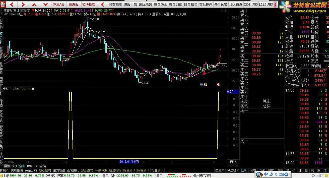Screen dimensions: 329x178
Task: Click the 财 marker on the K-line chart
Action: (x=202, y=85)
